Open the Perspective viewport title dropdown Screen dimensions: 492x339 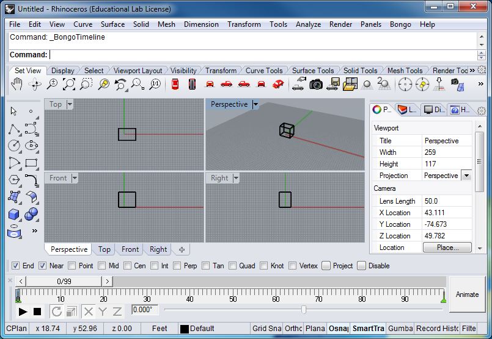pyautogui.click(x=255, y=104)
